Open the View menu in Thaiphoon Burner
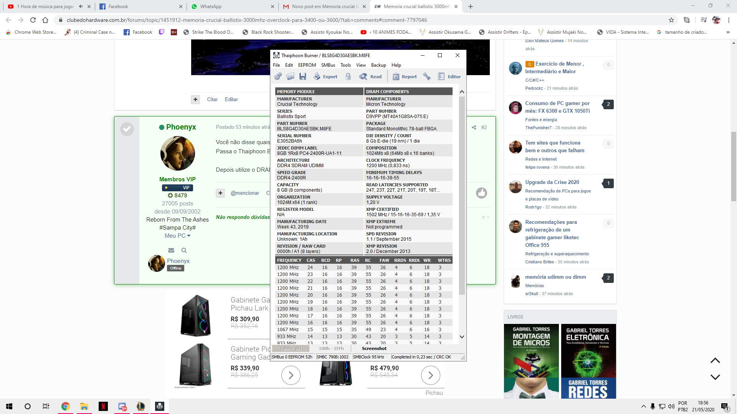Screen dimensions: 737x414 361,65
